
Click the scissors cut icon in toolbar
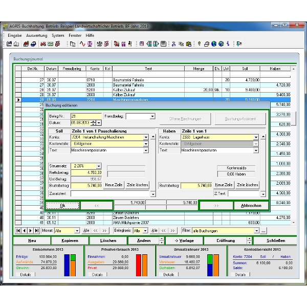click(174, 44)
